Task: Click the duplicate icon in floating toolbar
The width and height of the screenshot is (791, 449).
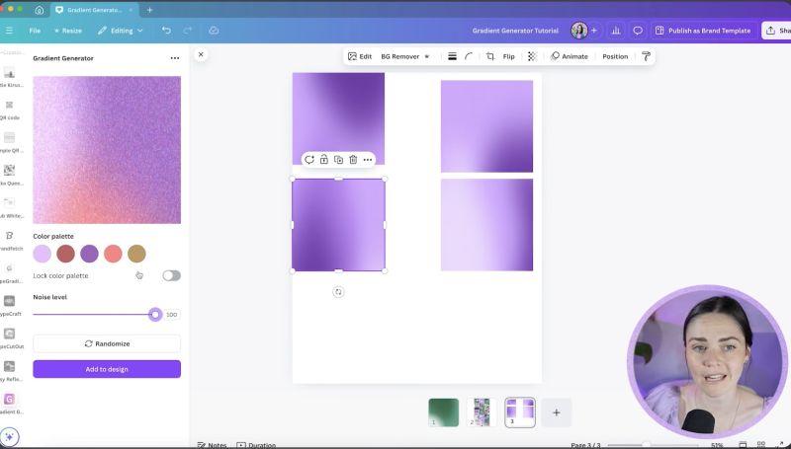Action: [338, 160]
